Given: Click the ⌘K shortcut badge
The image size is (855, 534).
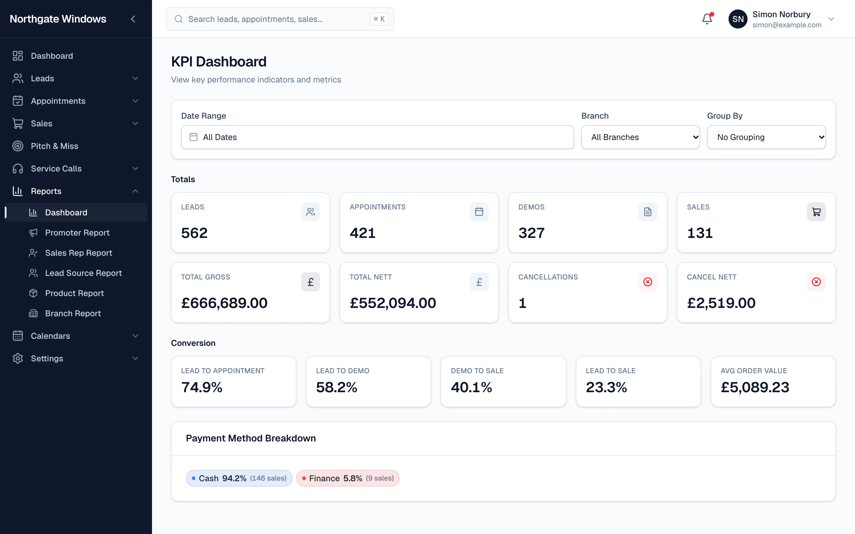Looking at the screenshot, I should (379, 19).
